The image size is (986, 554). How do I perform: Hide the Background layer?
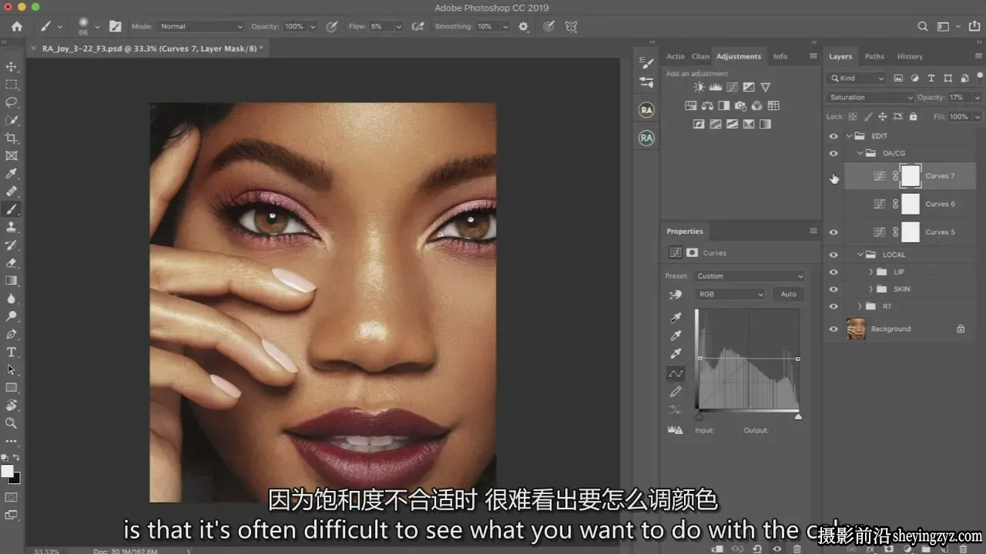(833, 329)
